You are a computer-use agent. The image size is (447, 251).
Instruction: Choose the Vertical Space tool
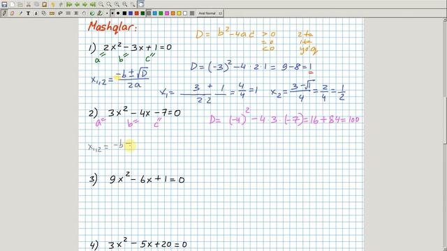click(76, 13)
